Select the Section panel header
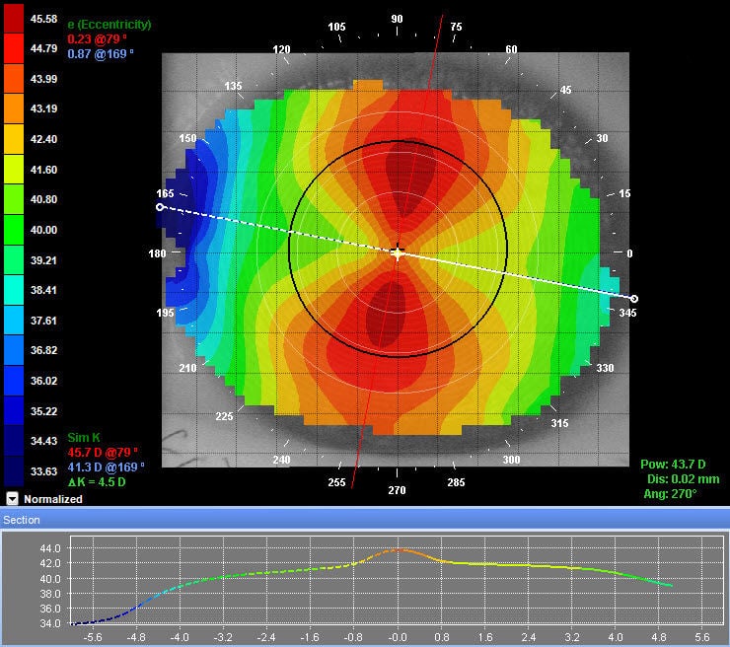 tap(23, 519)
